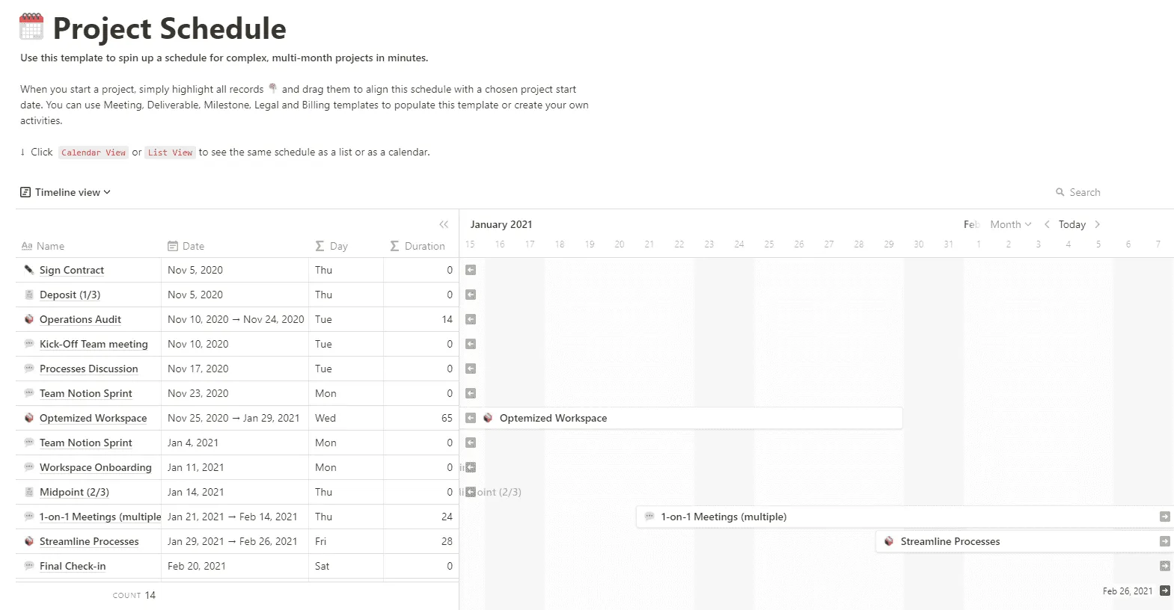Click the Name column header
The width and height of the screenshot is (1174, 610).
point(43,246)
